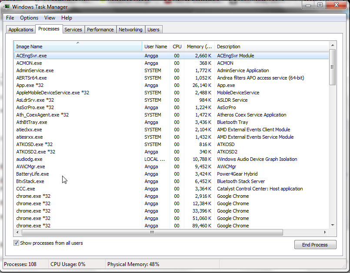Click the Atheros Coex Service Application description
This screenshot has height=273, width=350.
[252, 115]
